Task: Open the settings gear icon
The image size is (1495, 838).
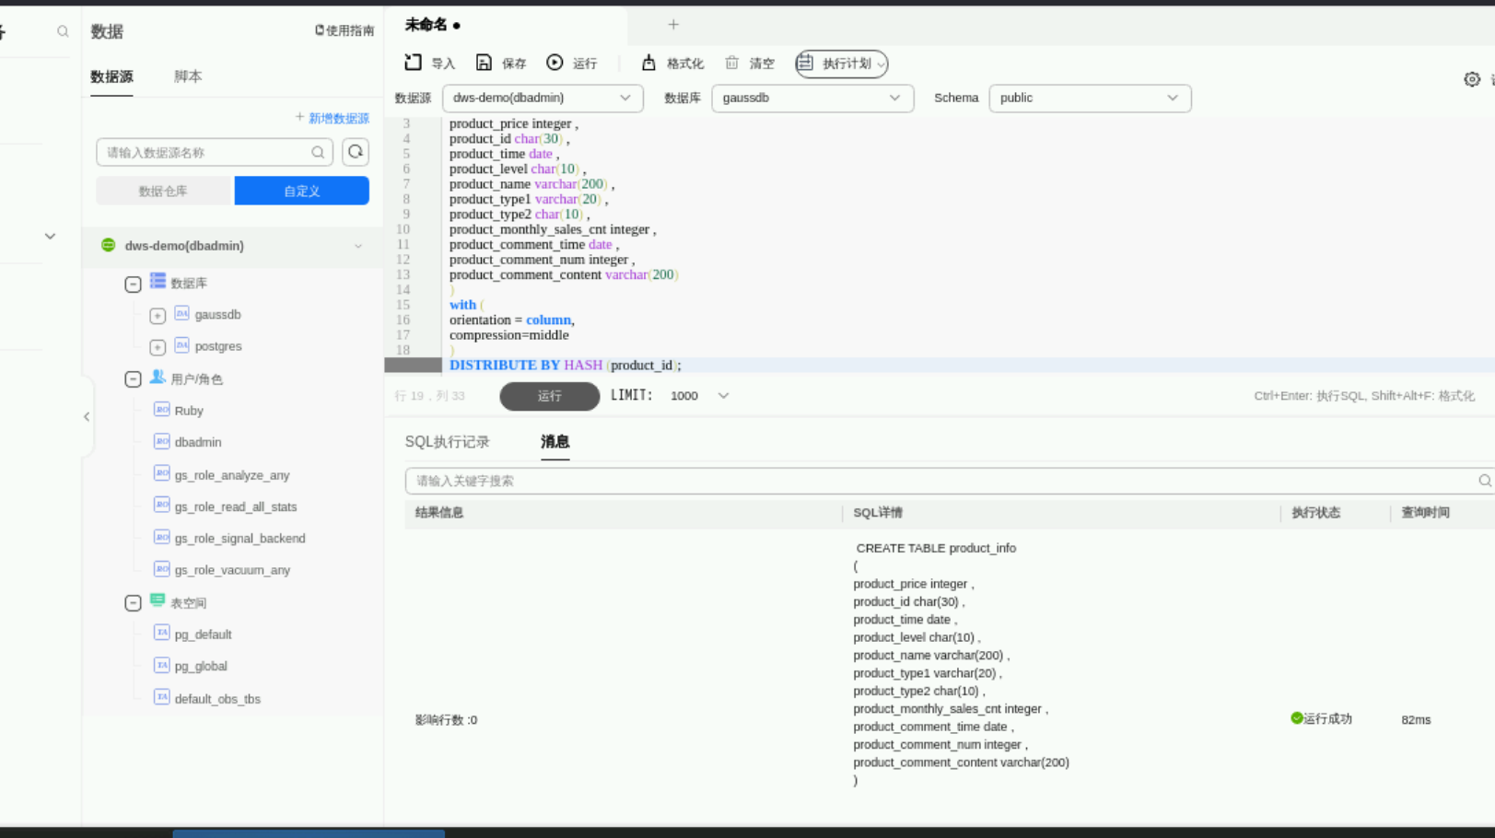Action: (1472, 79)
